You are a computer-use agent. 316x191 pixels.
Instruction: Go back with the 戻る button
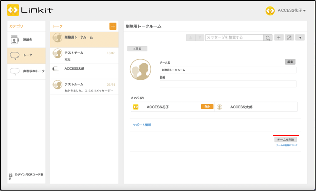[x=137, y=49]
